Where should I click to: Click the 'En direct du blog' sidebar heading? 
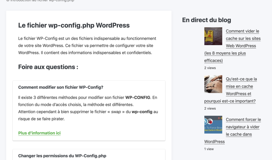[206, 20]
